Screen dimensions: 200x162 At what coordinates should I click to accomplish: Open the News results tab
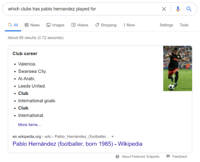point(32,25)
